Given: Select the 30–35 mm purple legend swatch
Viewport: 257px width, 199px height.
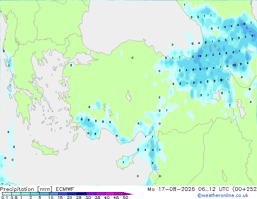Looking at the screenshot, I should coord(91,194).
